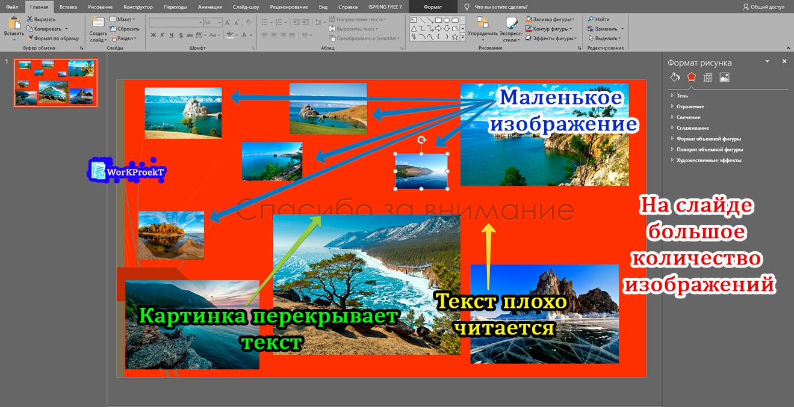The image size is (794, 407).
Task: Toggle underline Ч formatting
Action: coord(171,35)
